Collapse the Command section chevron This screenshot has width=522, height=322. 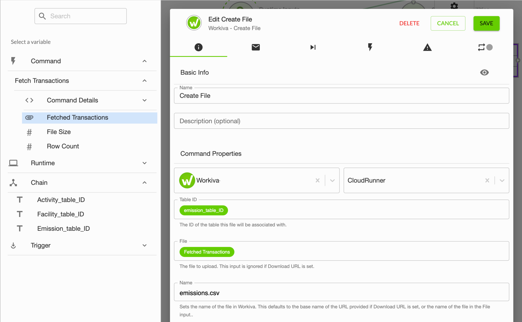[145, 61]
